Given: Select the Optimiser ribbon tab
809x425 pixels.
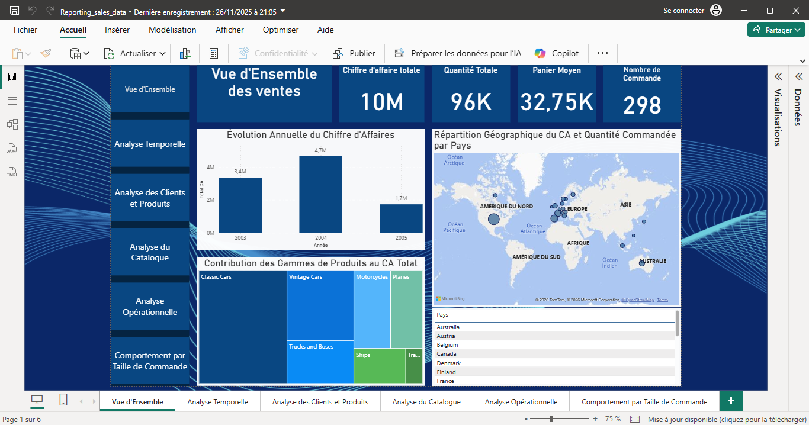Looking at the screenshot, I should coord(281,30).
